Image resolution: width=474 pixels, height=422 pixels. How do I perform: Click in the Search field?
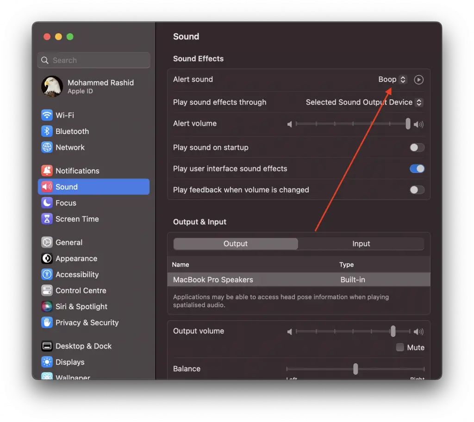point(94,60)
